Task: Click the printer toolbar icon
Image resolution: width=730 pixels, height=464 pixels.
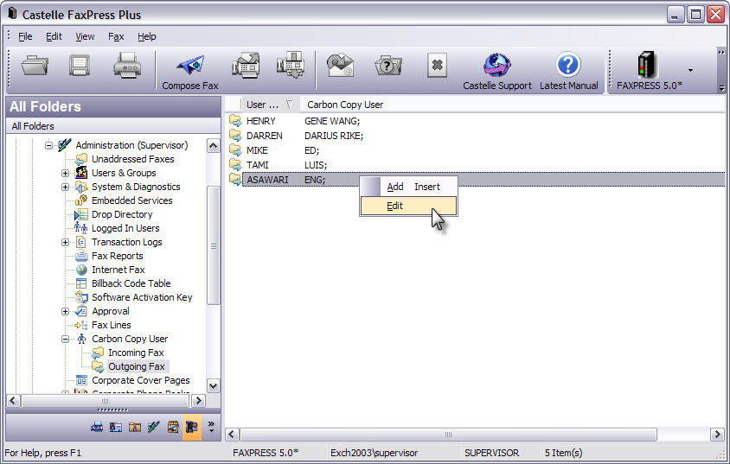Action: [x=126, y=65]
